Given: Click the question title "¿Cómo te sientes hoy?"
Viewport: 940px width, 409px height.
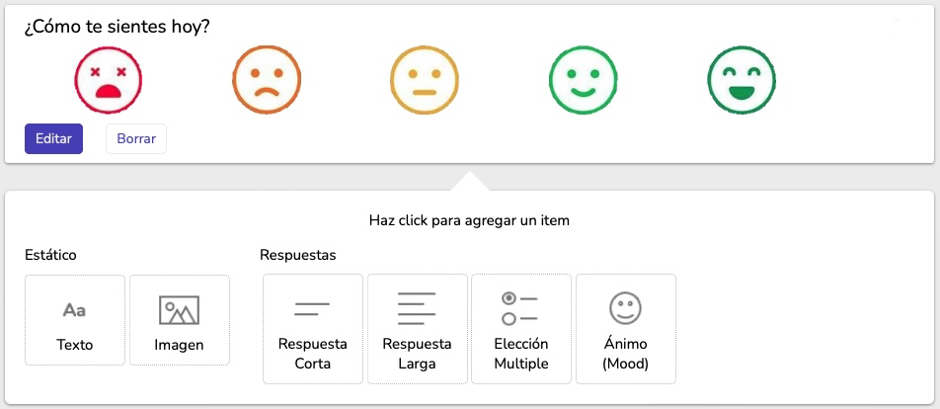Looking at the screenshot, I should [117, 27].
